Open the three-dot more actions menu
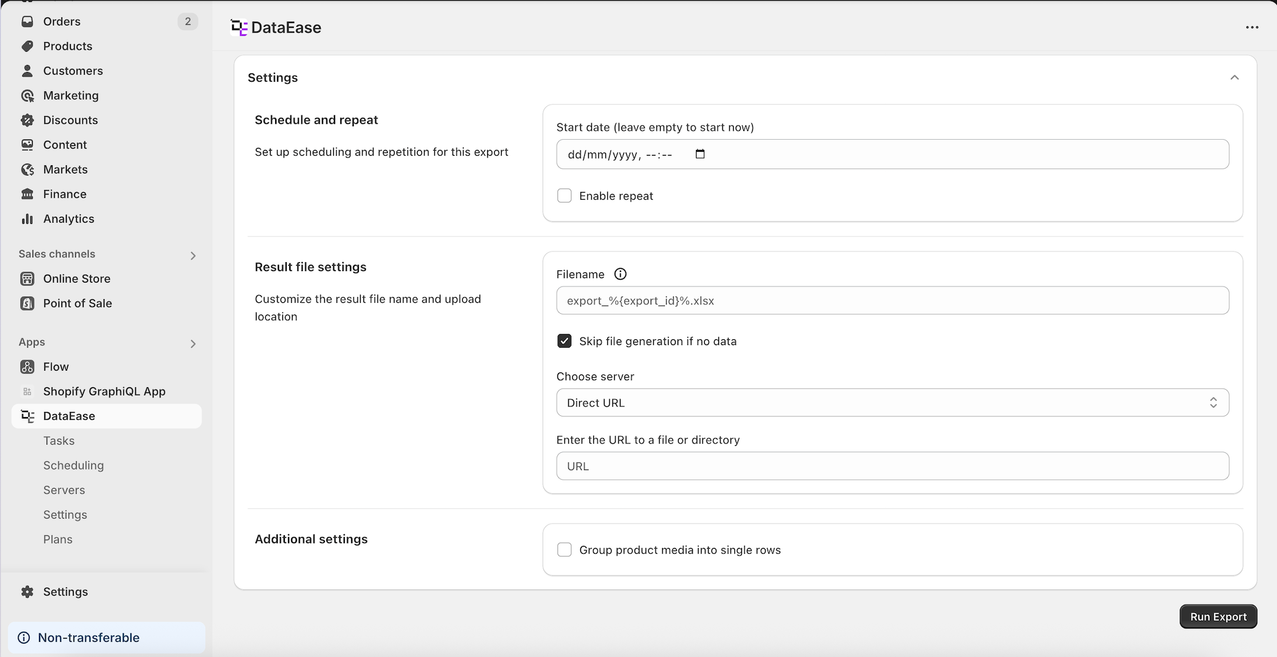Image resolution: width=1277 pixels, height=657 pixels. coord(1252,27)
